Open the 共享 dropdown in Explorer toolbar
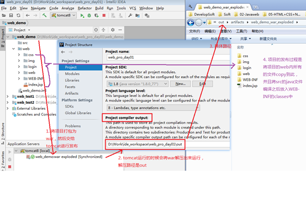Screen dimensions: 306x217 pos(245,39)
